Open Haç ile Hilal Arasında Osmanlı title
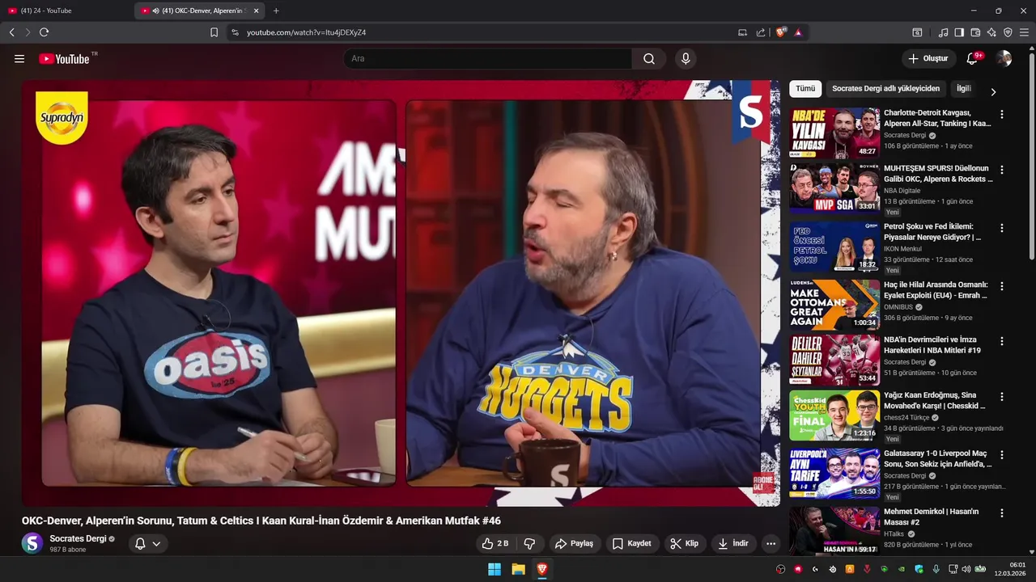Screen dimensions: 1036x582 [x=936, y=290]
